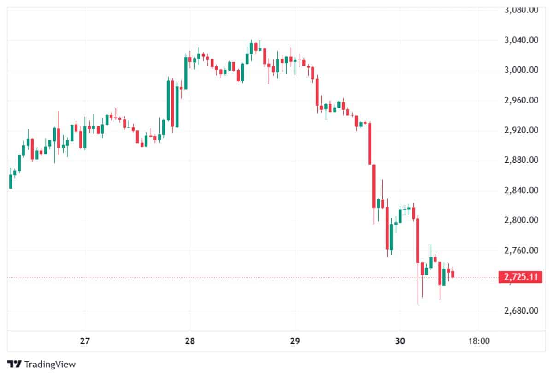553x377 pixels.
Task: Select the 2,680.00 price axis label
Action: click(x=521, y=311)
